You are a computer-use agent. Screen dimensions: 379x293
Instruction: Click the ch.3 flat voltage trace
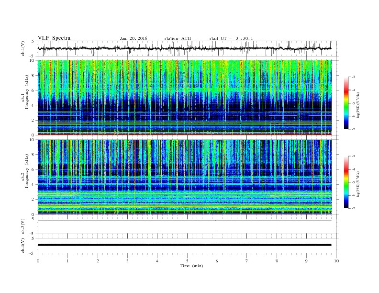tap(185, 220)
